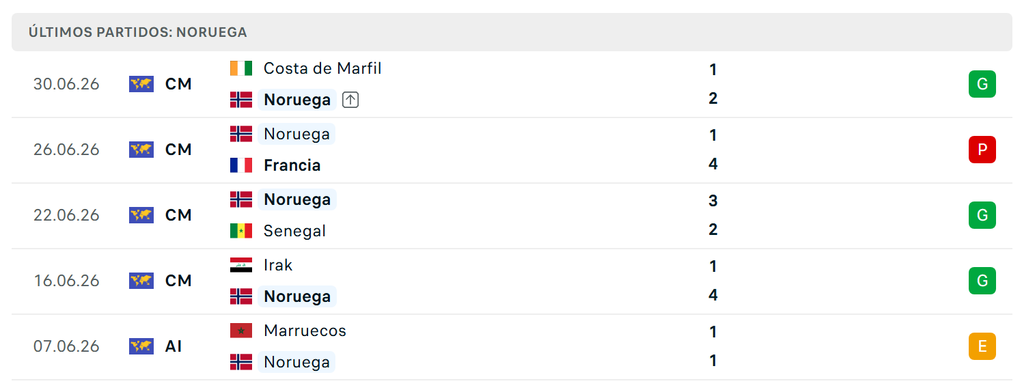The image size is (1022, 390).
Task: Open the 26.06.26 match row date
Action: 66,150
